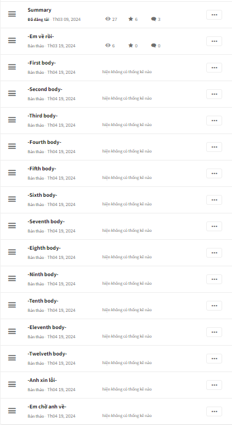Select the reorder handle for -Third body-
This screenshot has width=232, height=425.
coord(12,119)
